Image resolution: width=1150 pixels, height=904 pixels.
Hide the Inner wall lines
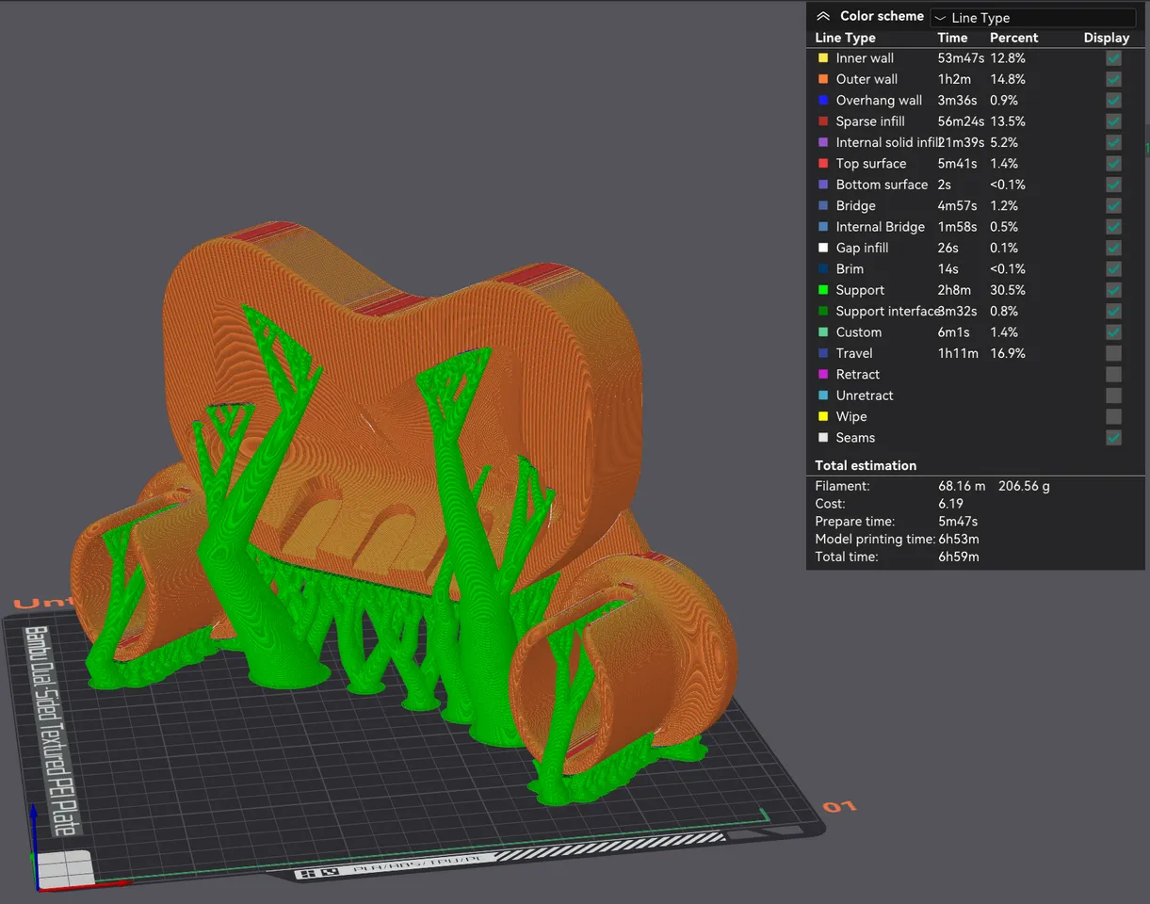pos(1113,57)
